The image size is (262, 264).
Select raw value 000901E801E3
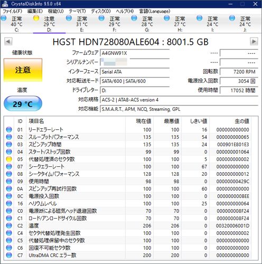(233, 145)
